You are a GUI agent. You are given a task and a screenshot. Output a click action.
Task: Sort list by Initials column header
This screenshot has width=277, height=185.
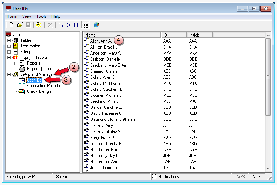(x=200, y=35)
